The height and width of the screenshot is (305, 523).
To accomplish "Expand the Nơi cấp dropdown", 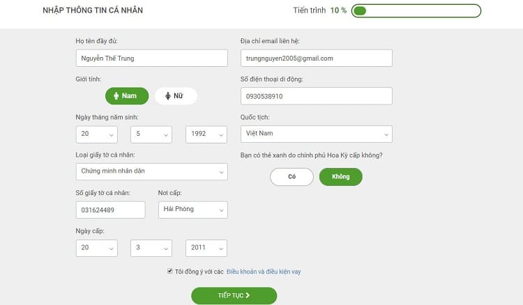I will click(x=192, y=209).
